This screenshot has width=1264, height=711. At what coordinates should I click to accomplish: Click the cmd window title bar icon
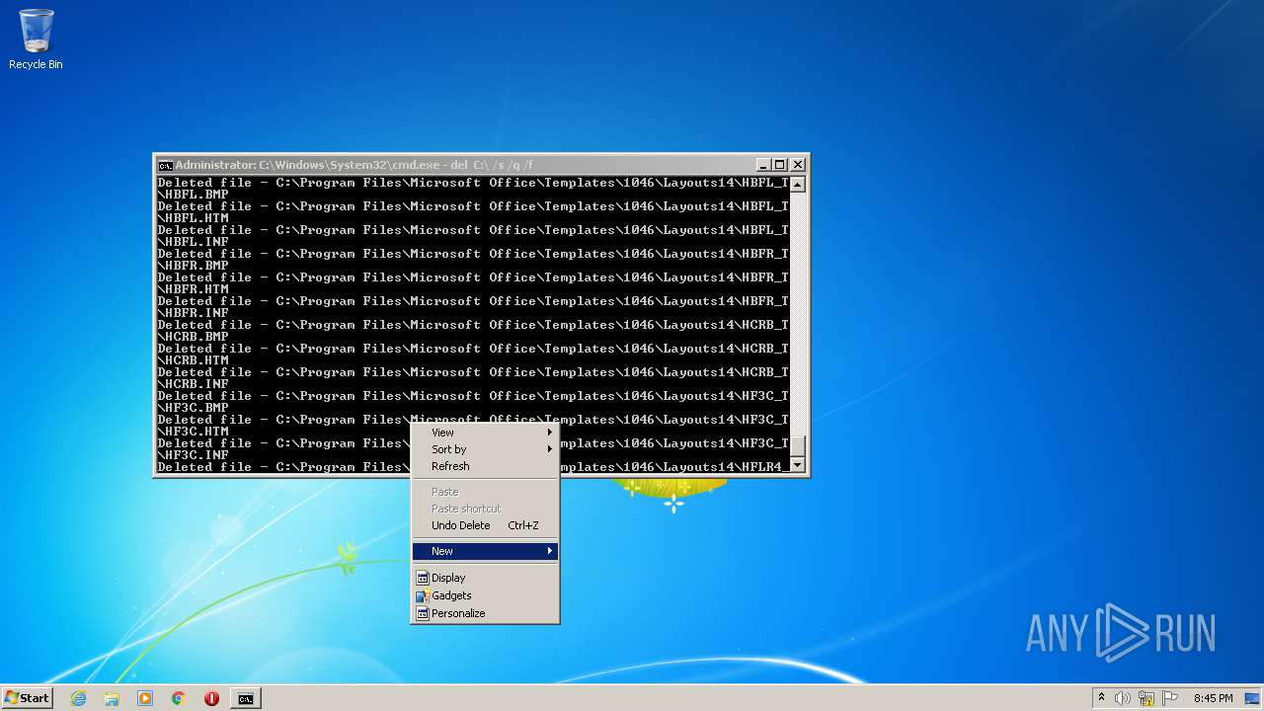pyautogui.click(x=165, y=165)
